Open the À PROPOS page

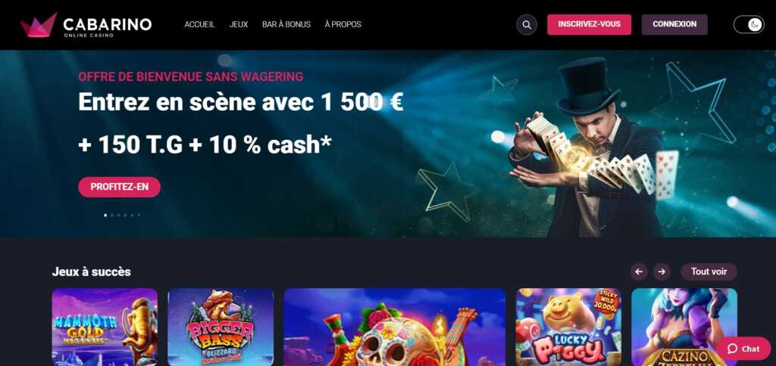coord(343,24)
